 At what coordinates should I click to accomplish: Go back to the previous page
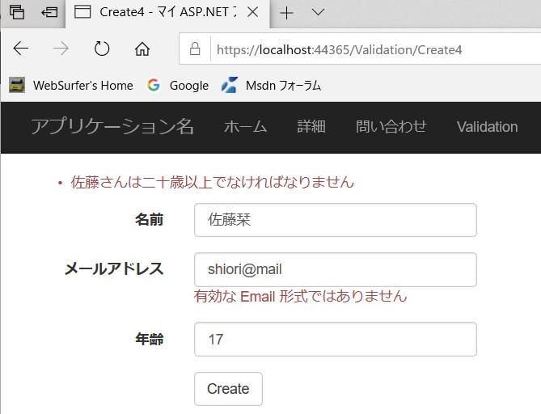pos(21,49)
